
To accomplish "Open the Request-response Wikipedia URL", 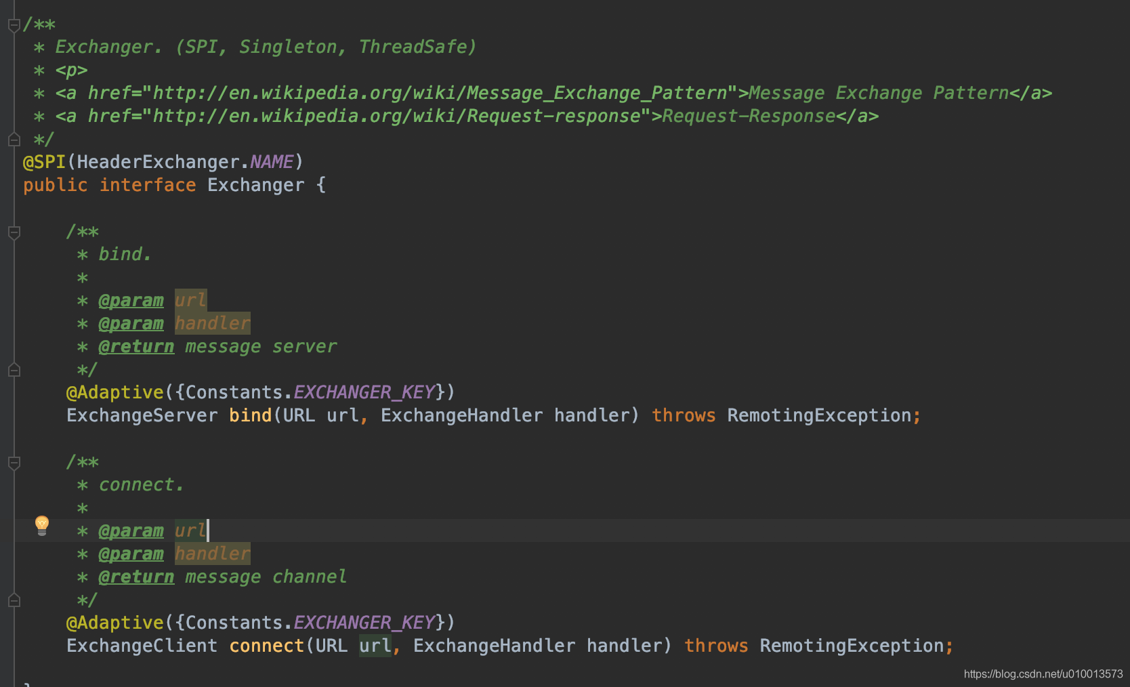I will click(397, 116).
